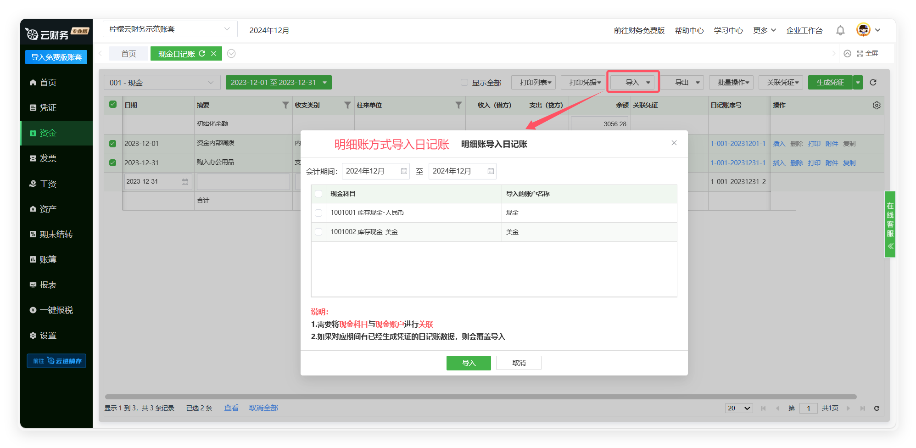Click the green 导入 confirm button
The image size is (916, 448).
pos(468,363)
